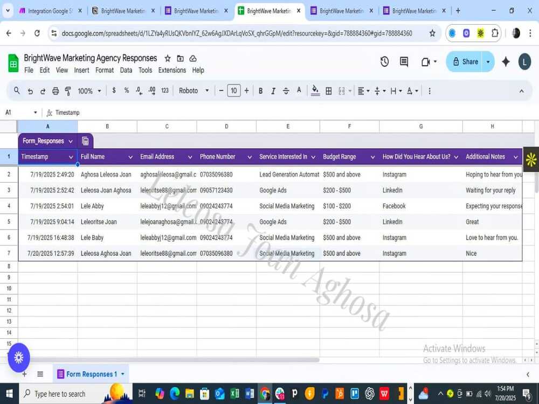
Task: Toggle strikethrough formatting
Action: pos(286,91)
